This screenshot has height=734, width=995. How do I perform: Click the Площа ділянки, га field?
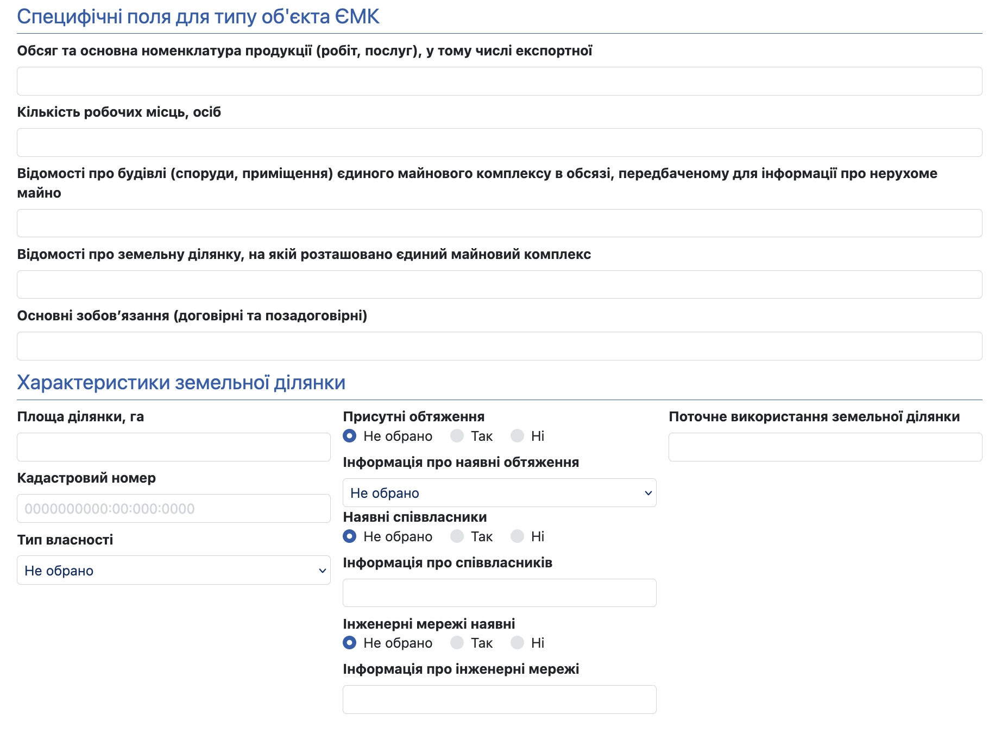coord(174,447)
